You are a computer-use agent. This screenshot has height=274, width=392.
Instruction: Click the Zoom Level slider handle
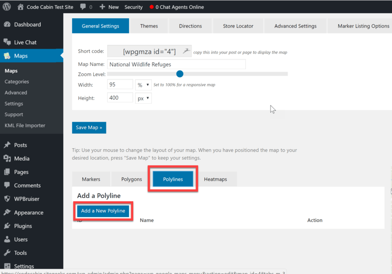(180, 74)
